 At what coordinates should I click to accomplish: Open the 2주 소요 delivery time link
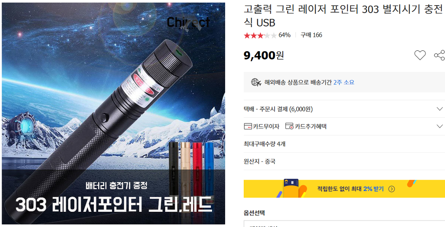click(344, 82)
